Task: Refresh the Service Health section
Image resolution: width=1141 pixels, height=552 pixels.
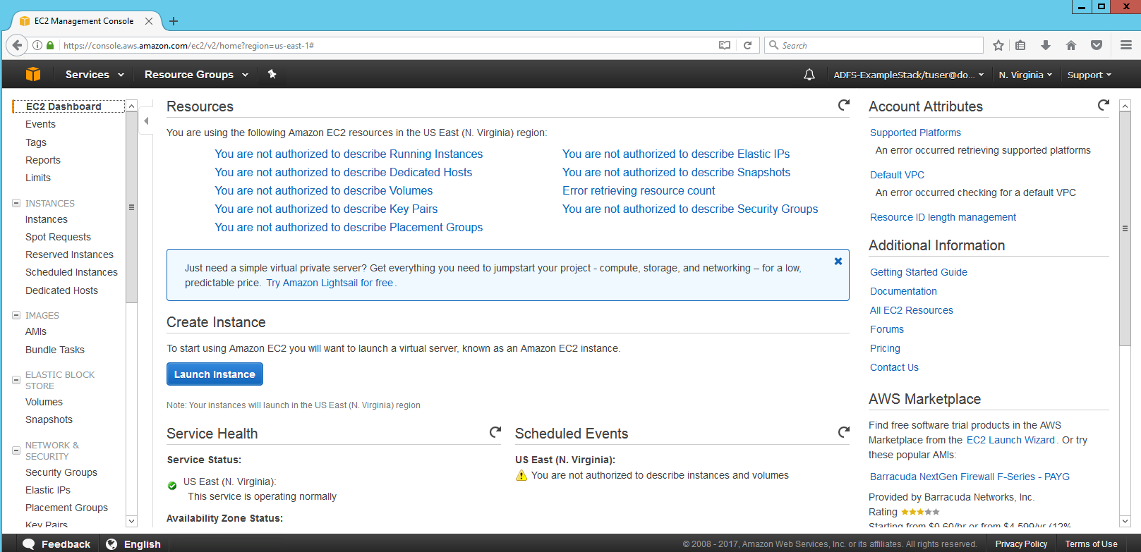Action: (495, 431)
